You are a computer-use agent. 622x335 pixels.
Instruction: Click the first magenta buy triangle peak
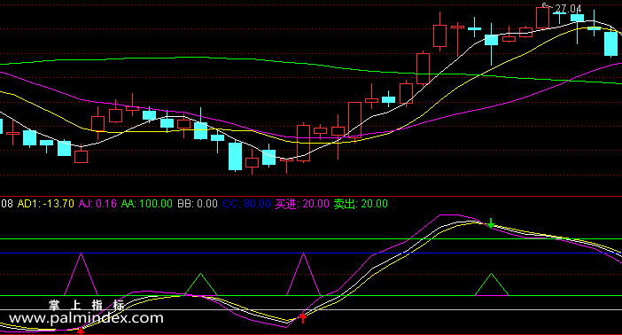pos(81,254)
